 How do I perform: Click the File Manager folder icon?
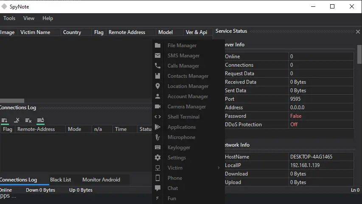(157, 45)
